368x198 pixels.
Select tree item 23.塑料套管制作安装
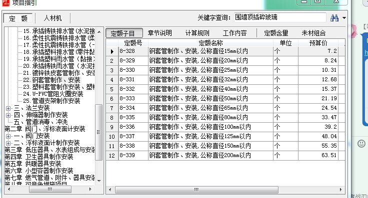point(58,87)
